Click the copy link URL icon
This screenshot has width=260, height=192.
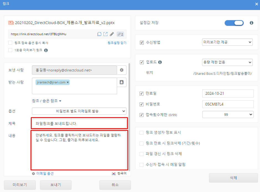99,34
